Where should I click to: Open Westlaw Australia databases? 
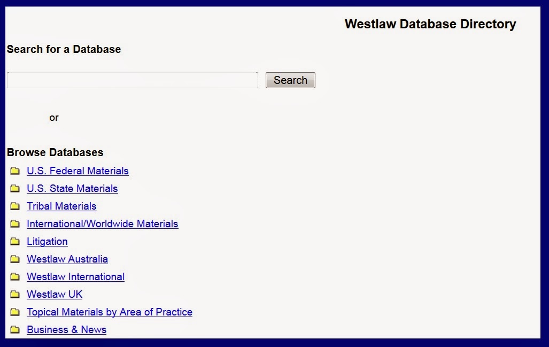coord(67,259)
